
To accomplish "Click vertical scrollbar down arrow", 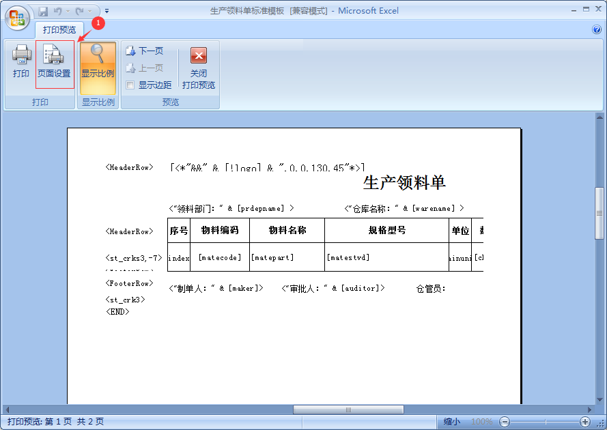I will click(x=599, y=399).
